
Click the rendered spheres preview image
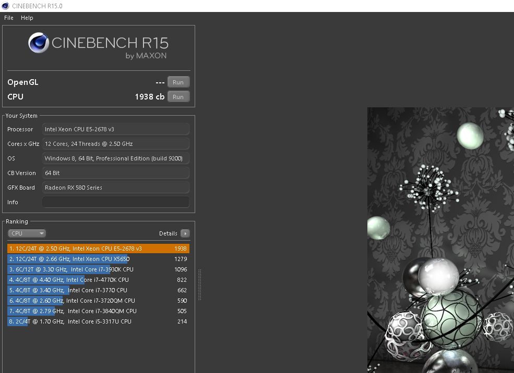point(440,240)
